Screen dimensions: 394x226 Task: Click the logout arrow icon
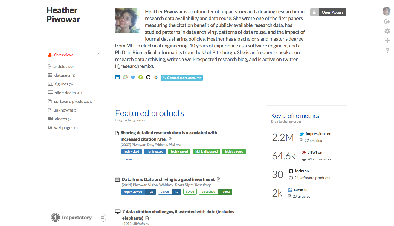tap(387, 22)
